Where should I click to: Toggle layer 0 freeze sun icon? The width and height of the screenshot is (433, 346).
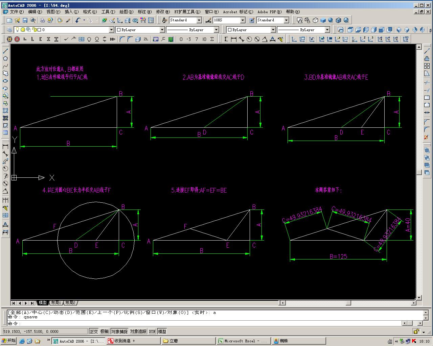(x=23, y=30)
